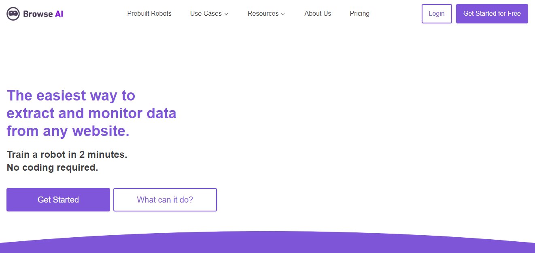Screen dimensions: 535x253
Task: Click Resources in the navigation bar
Action: coord(263,13)
